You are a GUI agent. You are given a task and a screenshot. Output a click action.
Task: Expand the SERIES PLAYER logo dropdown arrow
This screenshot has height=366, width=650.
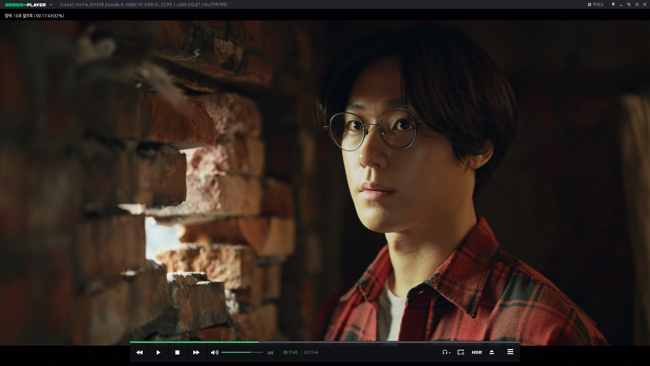pos(51,5)
